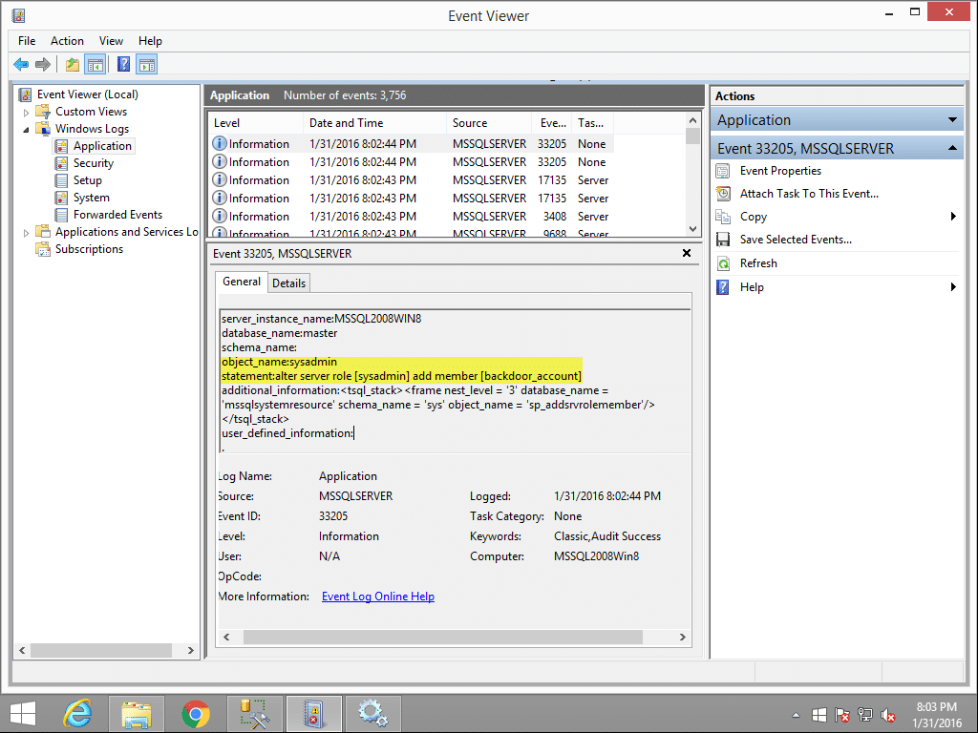Click the Event Viewer (Local) root icon

pyautogui.click(x=25, y=94)
